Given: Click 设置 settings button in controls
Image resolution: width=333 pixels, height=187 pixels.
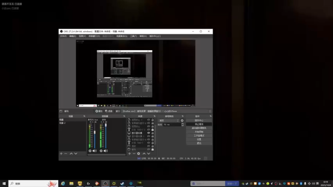Looking at the screenshot, I should 199,140.
